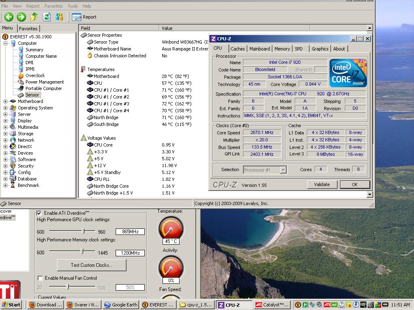The image size is (414, 310).
Task: Switch to Graphics tab in CPU-Z
Action: 320,49
